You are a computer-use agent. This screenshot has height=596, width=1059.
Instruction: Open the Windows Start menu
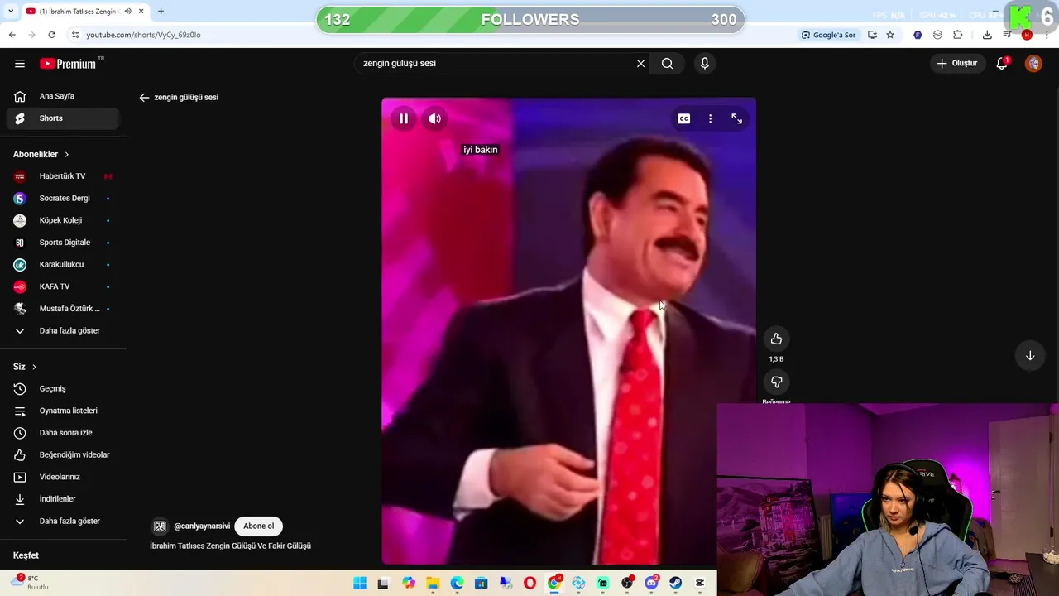click(x=360, y=584)
